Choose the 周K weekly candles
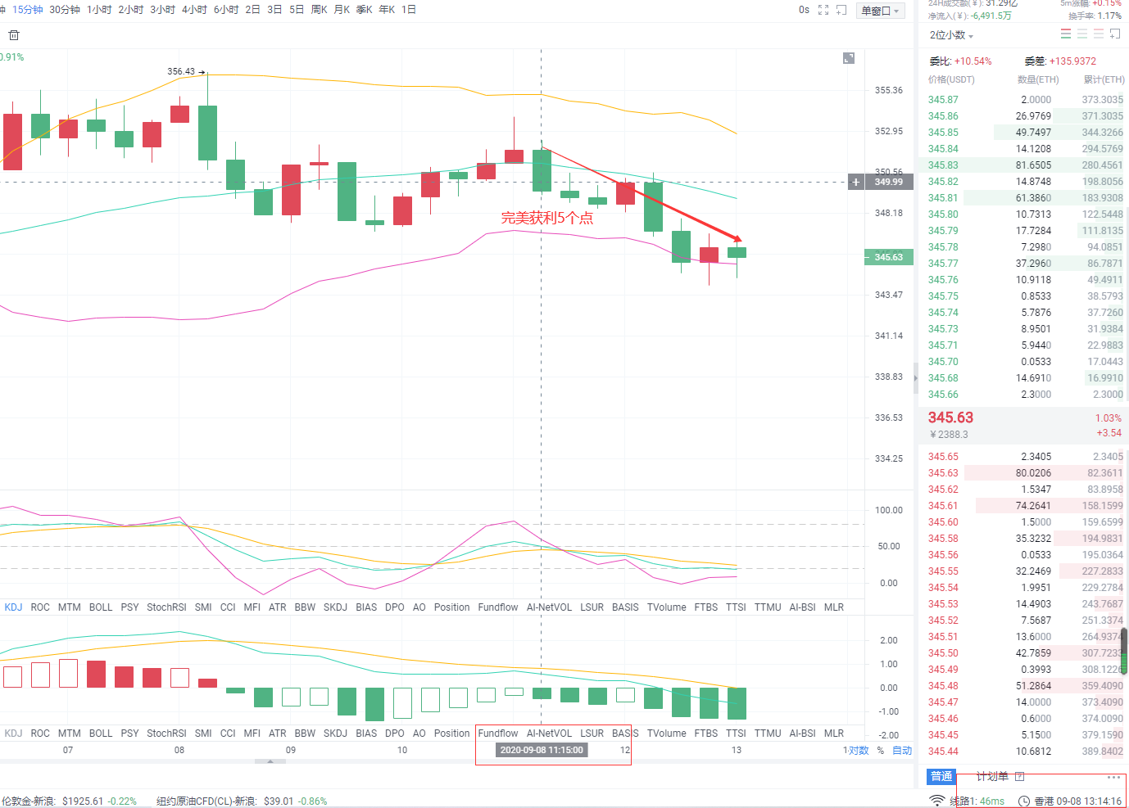 320,10
